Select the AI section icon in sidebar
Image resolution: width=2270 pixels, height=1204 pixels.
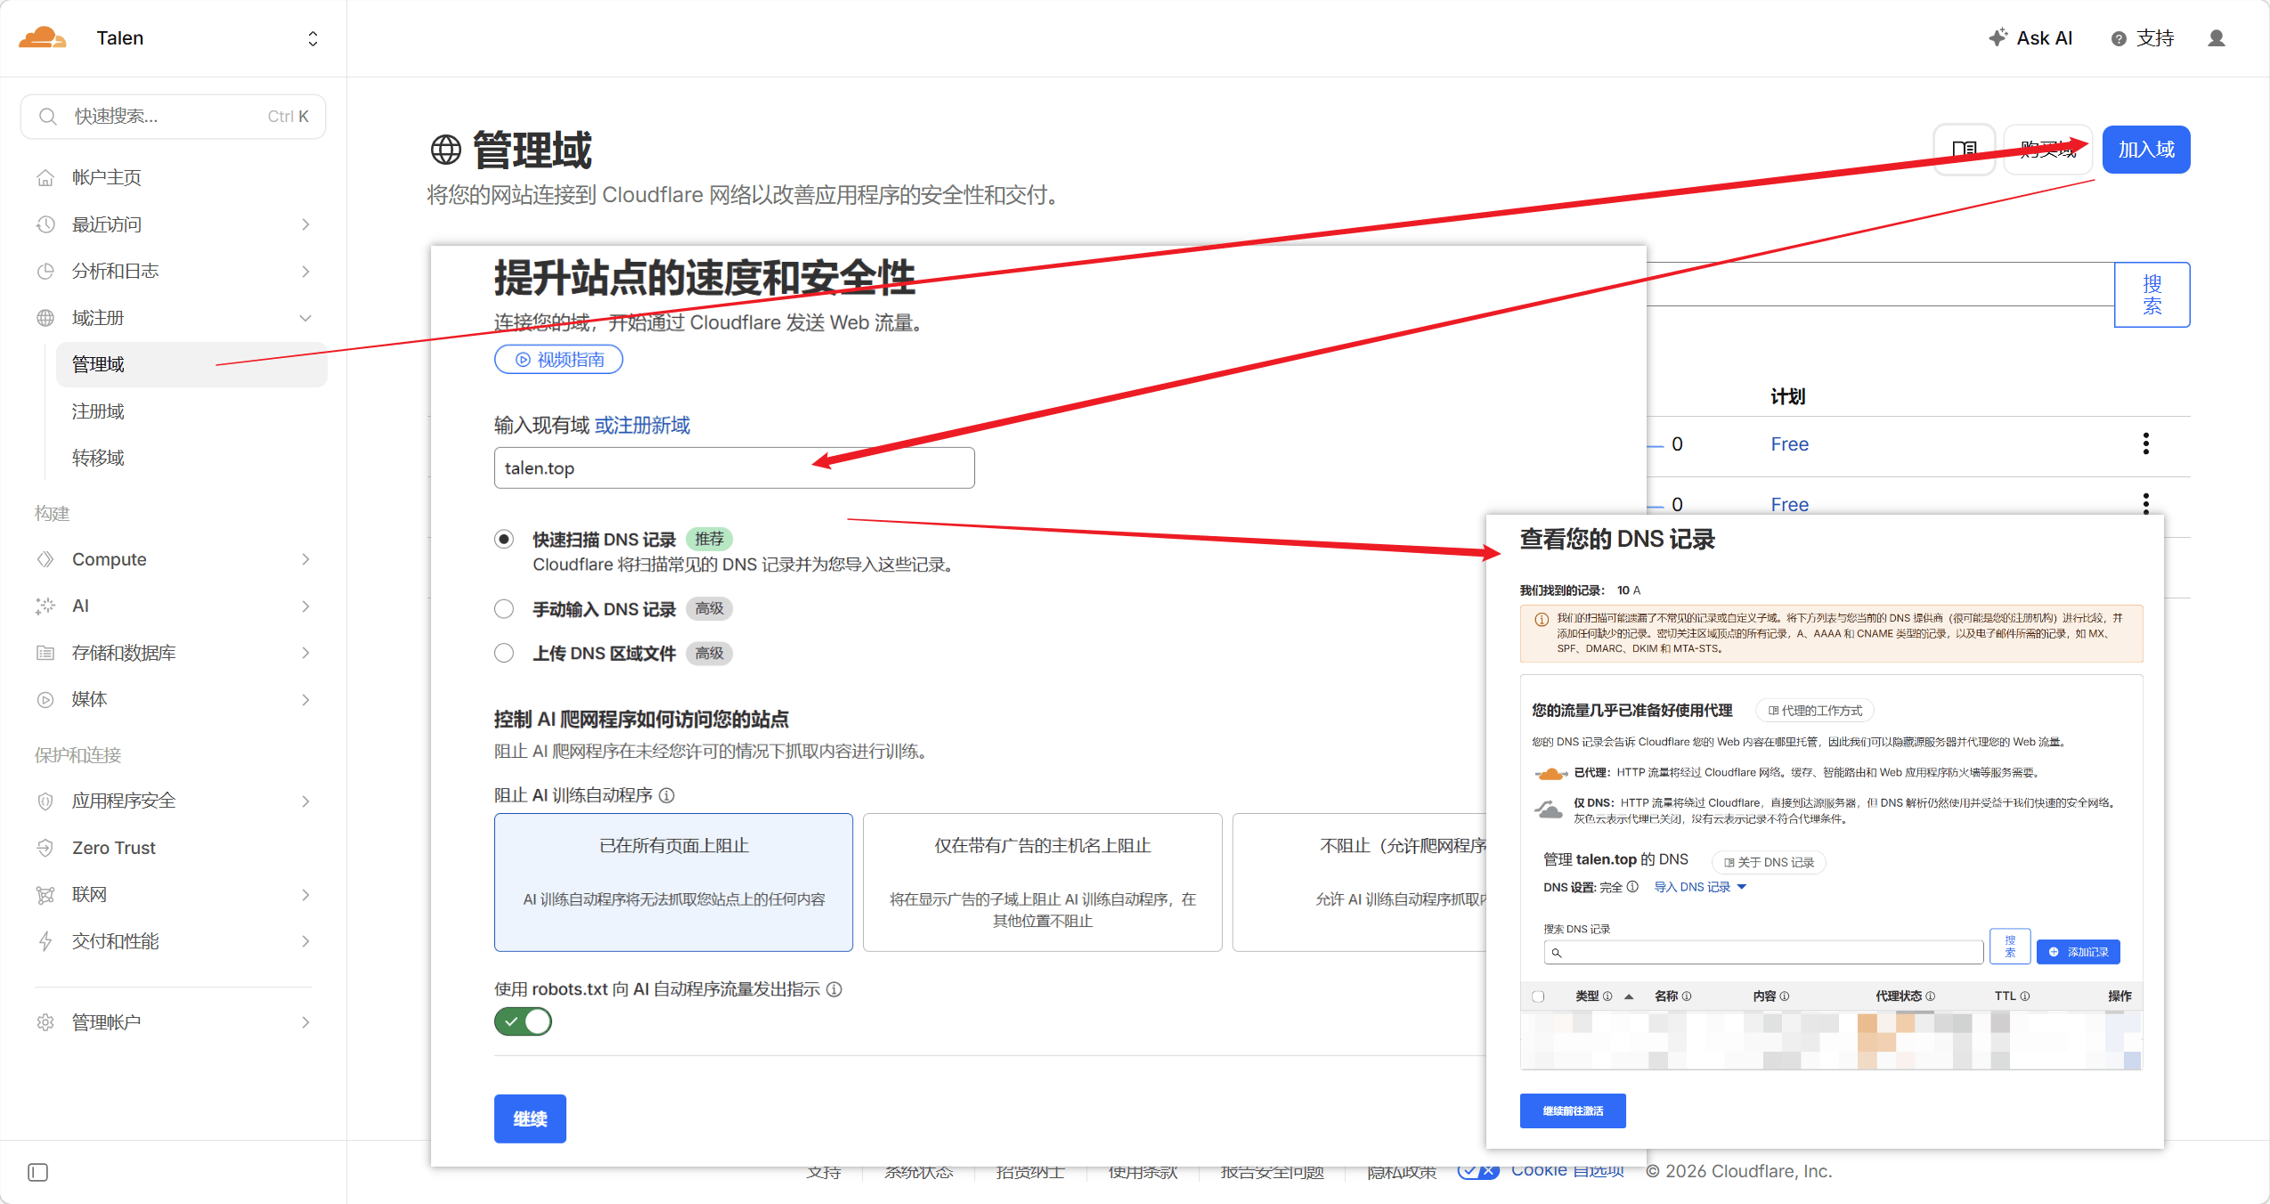[x=46, y=606]
